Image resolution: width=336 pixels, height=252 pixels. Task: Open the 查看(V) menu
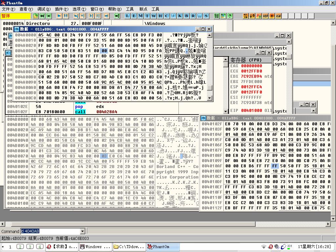coord(26,9)
